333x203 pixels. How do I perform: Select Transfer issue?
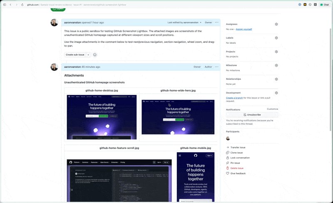[236, 147]
